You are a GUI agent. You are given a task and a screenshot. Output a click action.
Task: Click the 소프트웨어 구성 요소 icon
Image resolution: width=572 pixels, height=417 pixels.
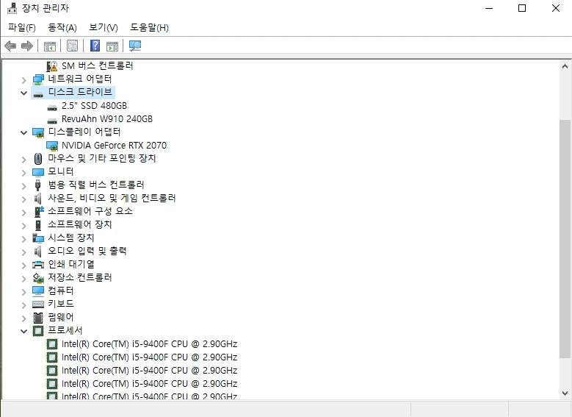39,211
